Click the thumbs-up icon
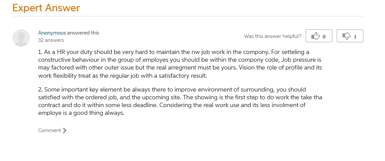This screenshot has height=161, width=385. coord(316,36)
